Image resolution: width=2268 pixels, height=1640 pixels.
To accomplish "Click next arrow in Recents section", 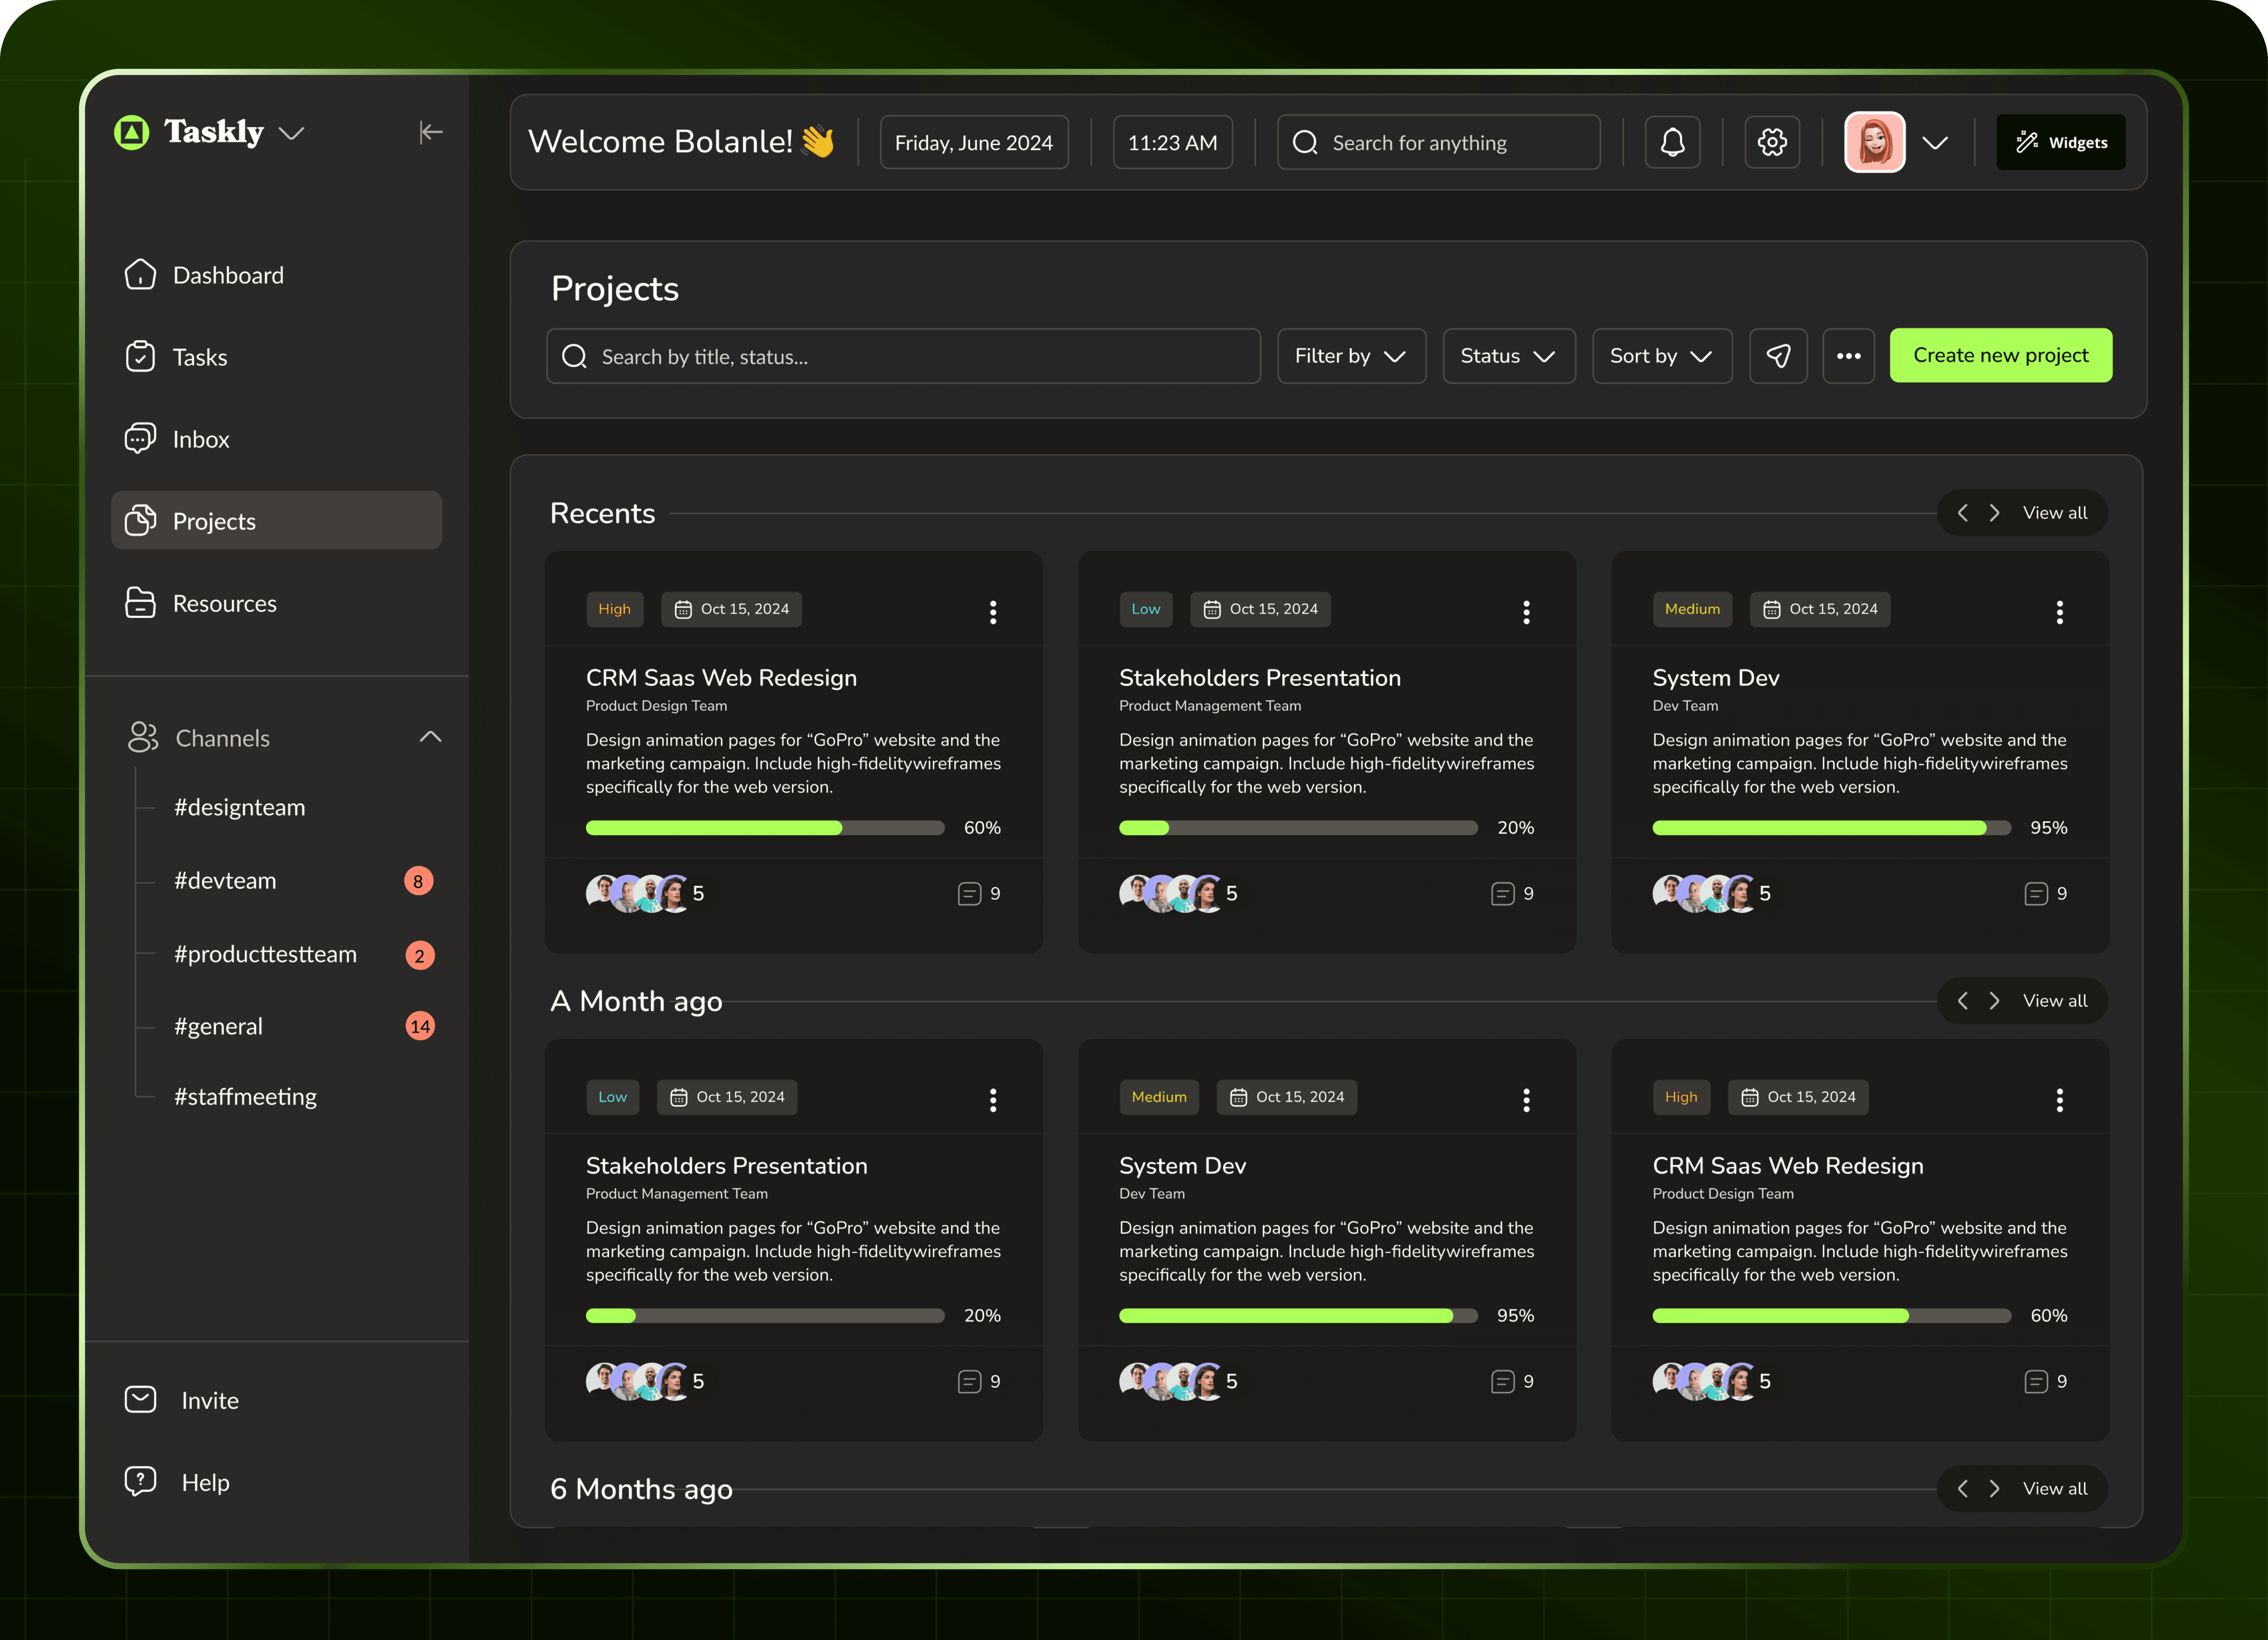I will tap(1994, 513).
